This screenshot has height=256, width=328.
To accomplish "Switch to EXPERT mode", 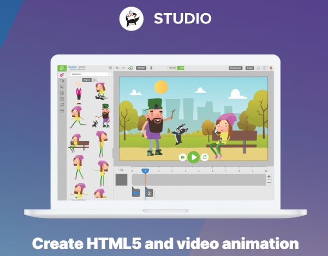I will coord(172,68).
